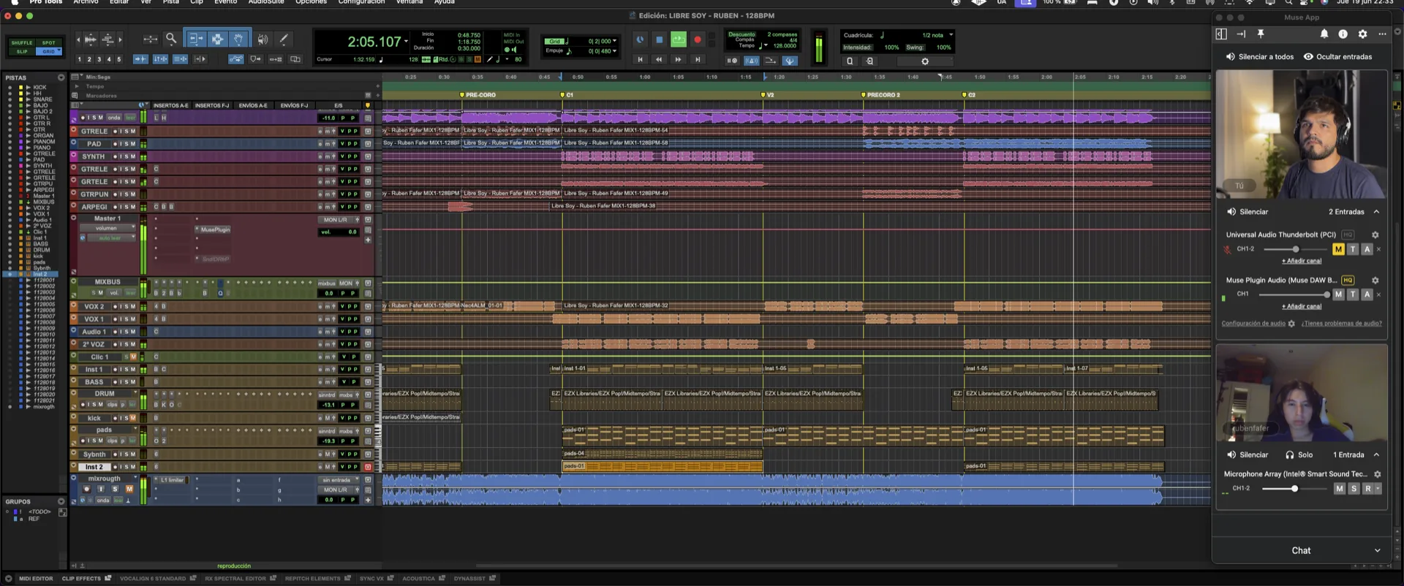This screenshot has height=586, width=1404.
Task: Expand the Chat panel
Action: (x=1378, y=550)
